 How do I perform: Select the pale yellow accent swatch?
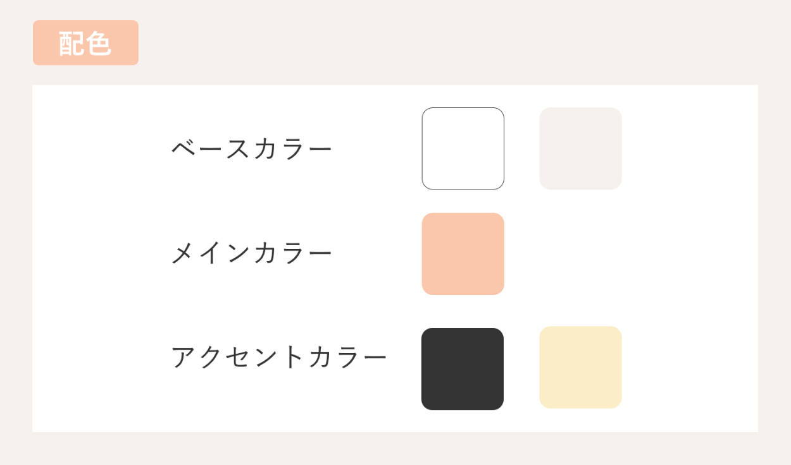tap(580, 367)
